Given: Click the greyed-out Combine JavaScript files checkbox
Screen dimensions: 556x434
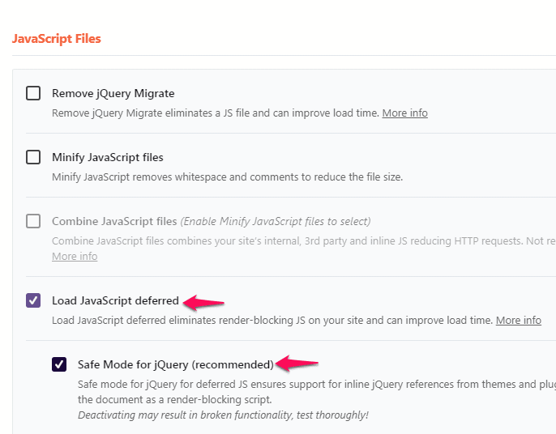Looking at the screenshot, I should tap(33, 221).
